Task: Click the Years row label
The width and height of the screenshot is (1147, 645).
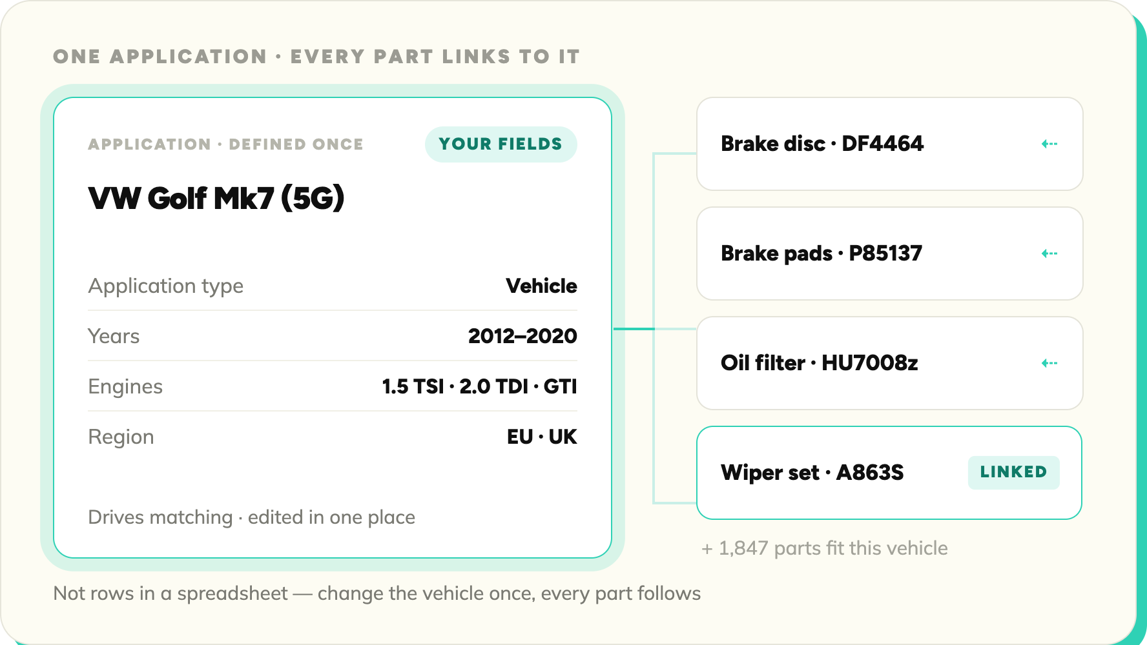Action: [114, 336]
